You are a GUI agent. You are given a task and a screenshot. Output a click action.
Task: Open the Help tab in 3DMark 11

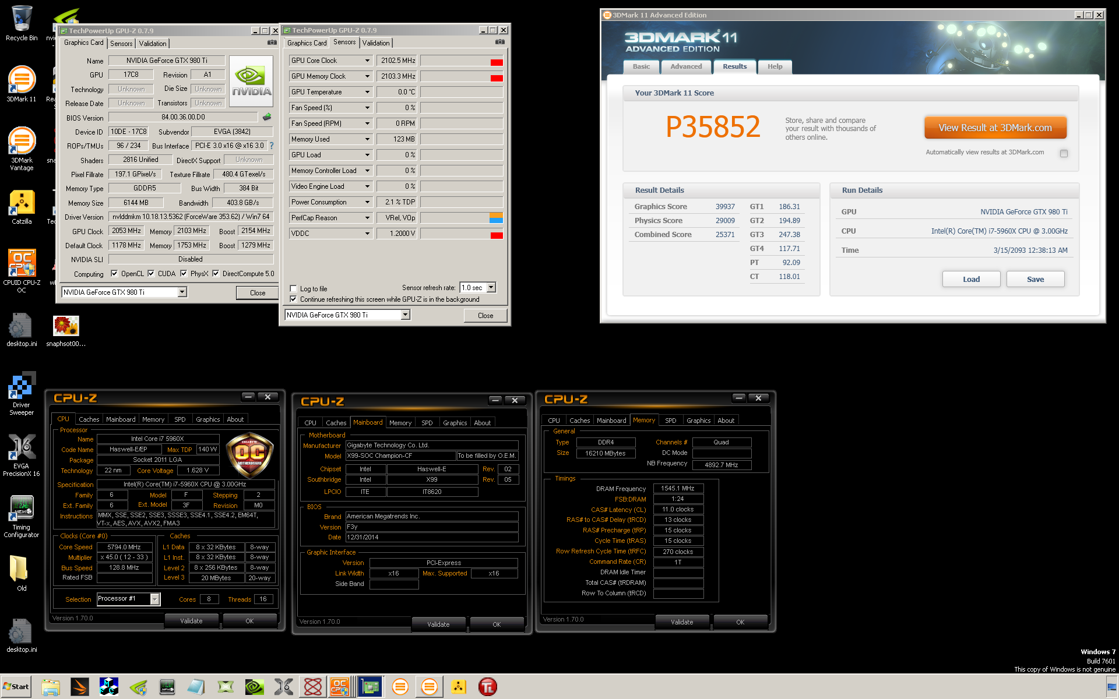[x=775, y=66]
